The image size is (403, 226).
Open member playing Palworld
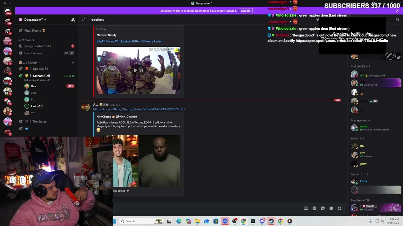376,208
